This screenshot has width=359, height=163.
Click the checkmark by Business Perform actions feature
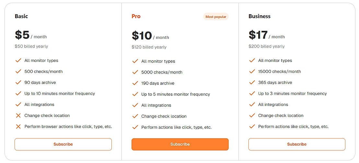[252, 127]
